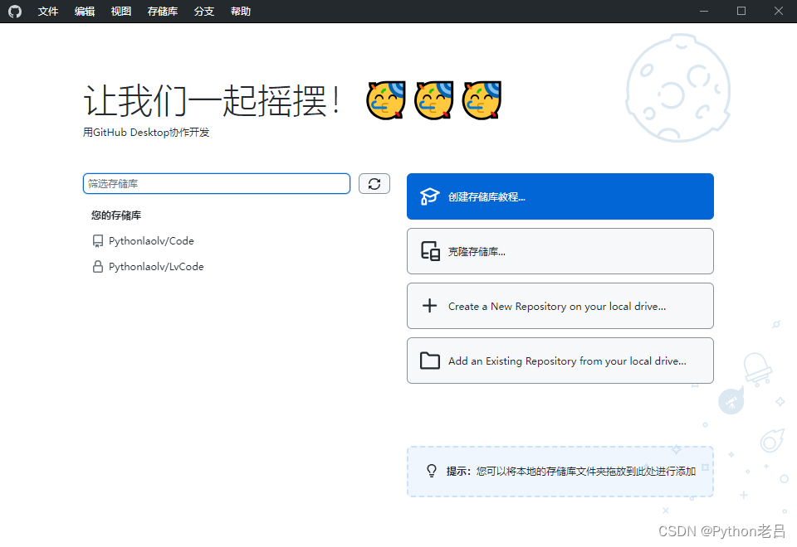797x547 pixels.
Task: Click the refresh repositories icon
Action: point(374,183)
